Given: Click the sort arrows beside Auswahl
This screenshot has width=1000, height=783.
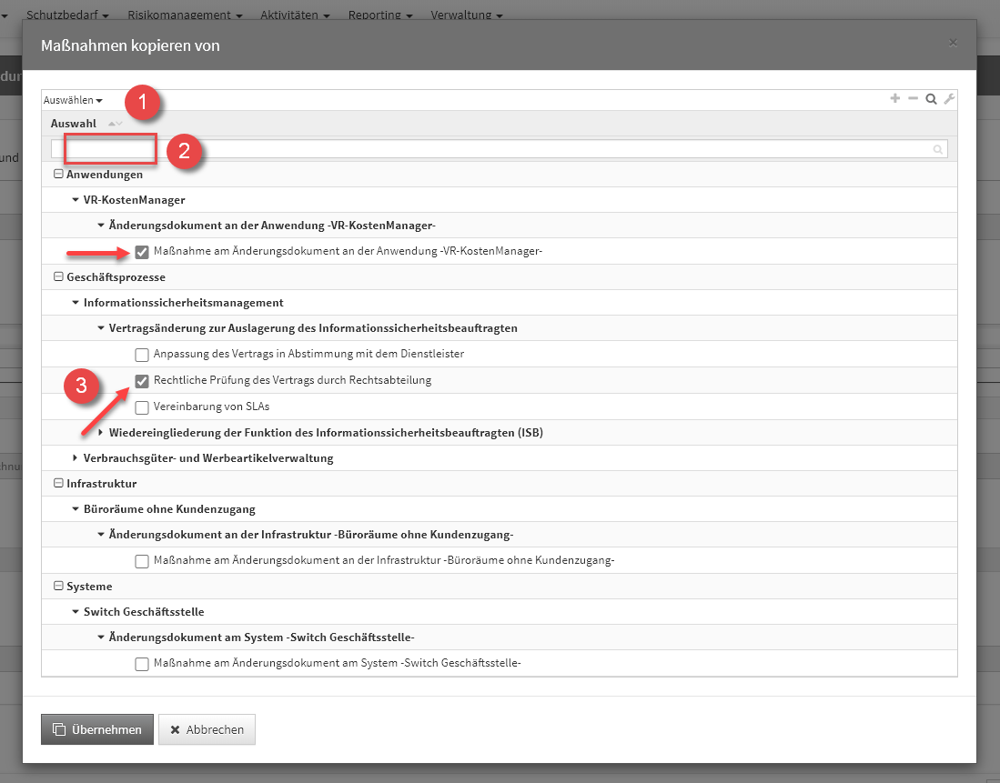Looking at the screenshot, I should pyautogui.click(x=115, y=124).
